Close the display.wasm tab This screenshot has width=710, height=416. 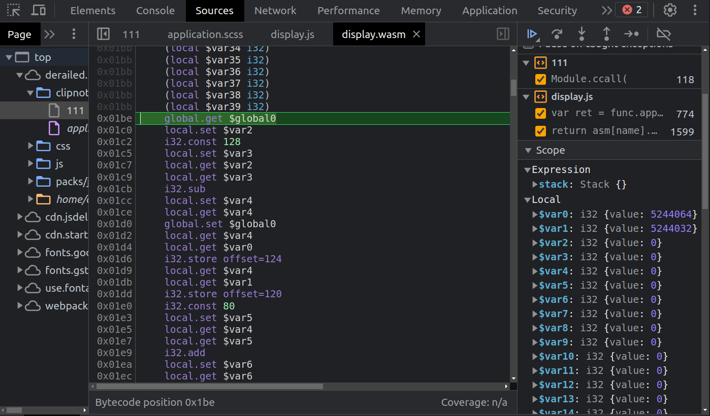416,34
